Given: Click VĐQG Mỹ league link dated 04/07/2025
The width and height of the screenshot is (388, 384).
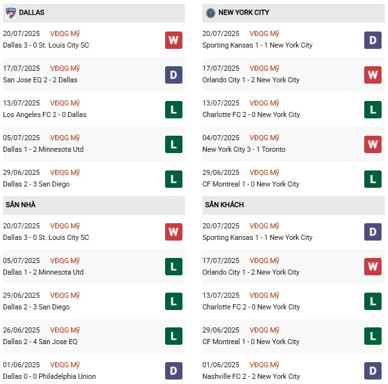Looking at the screenshot, I should tap(265, 138).
